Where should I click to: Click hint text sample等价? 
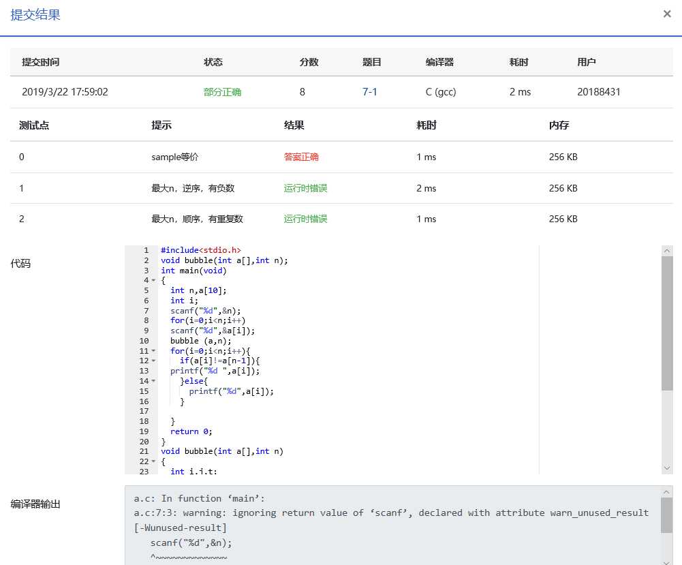(175, 157)
